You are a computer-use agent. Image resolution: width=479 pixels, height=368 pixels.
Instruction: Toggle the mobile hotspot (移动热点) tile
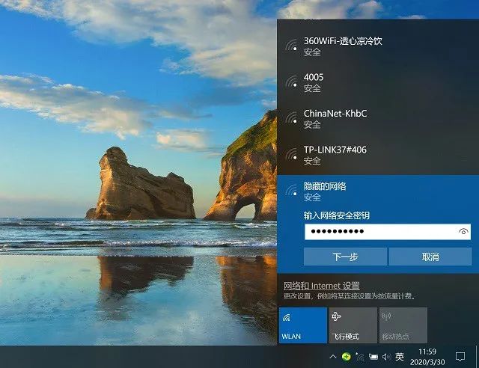pos(403,325)
